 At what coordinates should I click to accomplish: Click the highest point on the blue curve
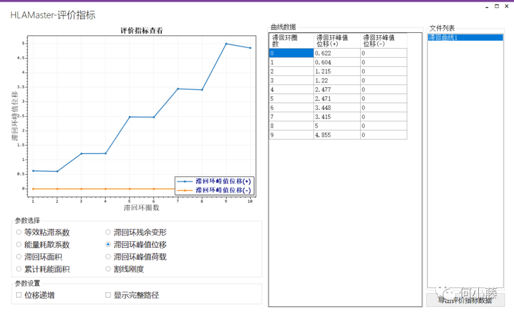point(226,44)
